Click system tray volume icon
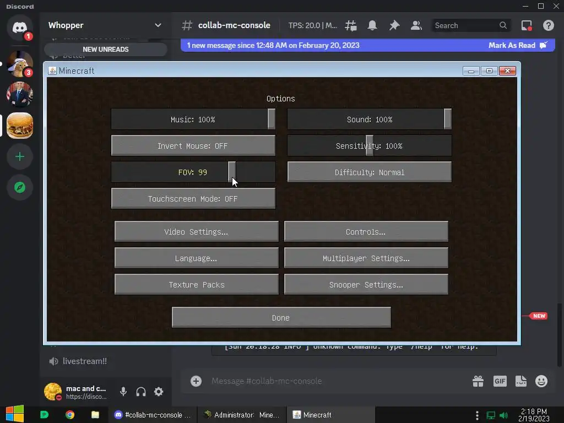The image size is (564, 423). pos(504,415)
